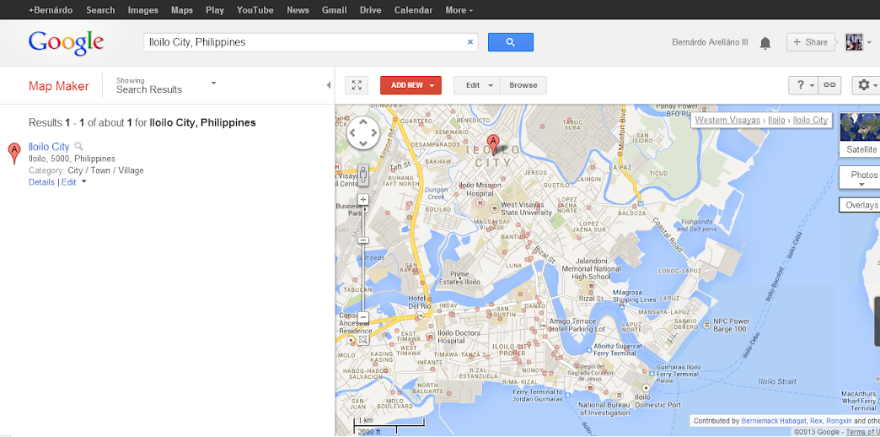Click Bernárdo Arelláno III account name
Viewport: 880px width, 437px height.
[710, 42]
